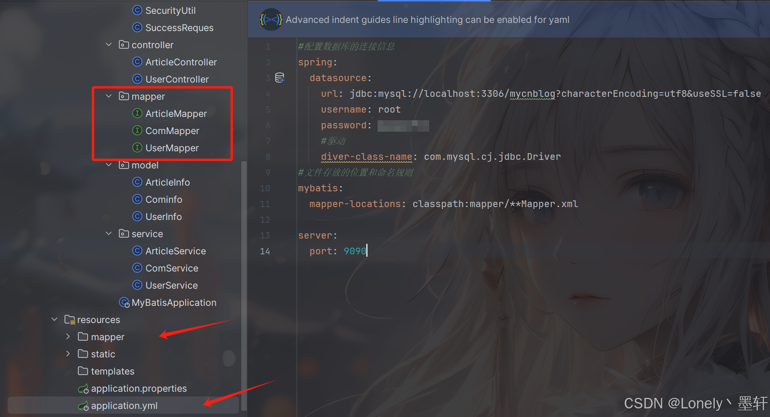Screen dimensions: 770x417
Task: Click the port value 9090
Action: point(355,251)
